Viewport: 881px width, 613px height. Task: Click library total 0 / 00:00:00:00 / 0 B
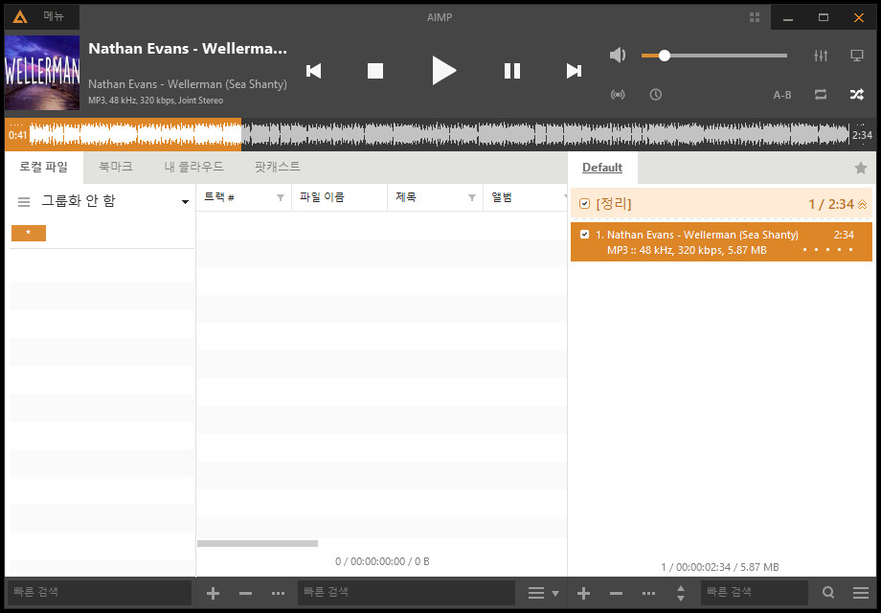[382, 561]
